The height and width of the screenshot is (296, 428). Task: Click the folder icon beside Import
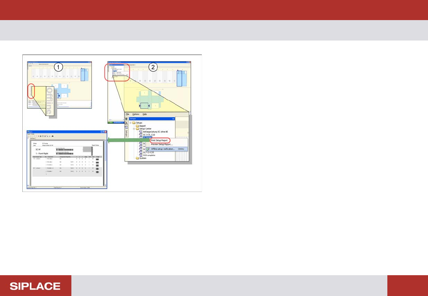[x=137, y=126]
